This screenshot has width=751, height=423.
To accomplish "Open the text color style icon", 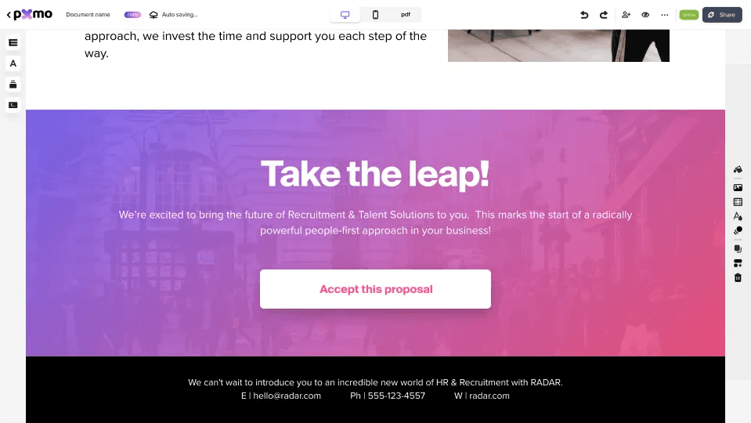I will (x=738, y=216).
